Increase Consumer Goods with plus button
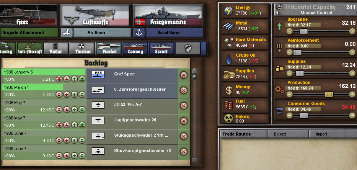 352,116
